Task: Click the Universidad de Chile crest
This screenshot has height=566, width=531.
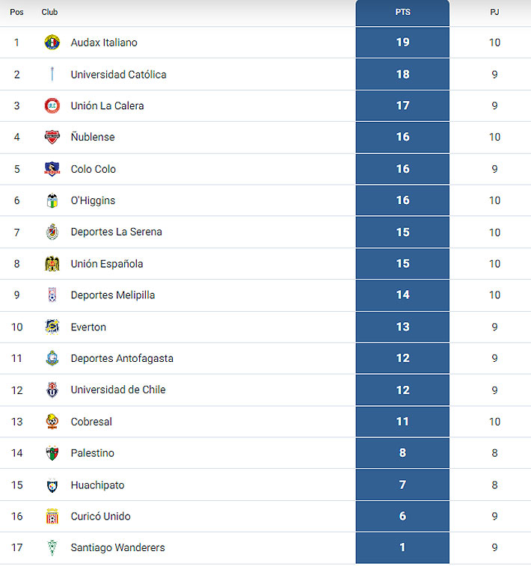Action: pyautogui.click(x=52, y=390)
